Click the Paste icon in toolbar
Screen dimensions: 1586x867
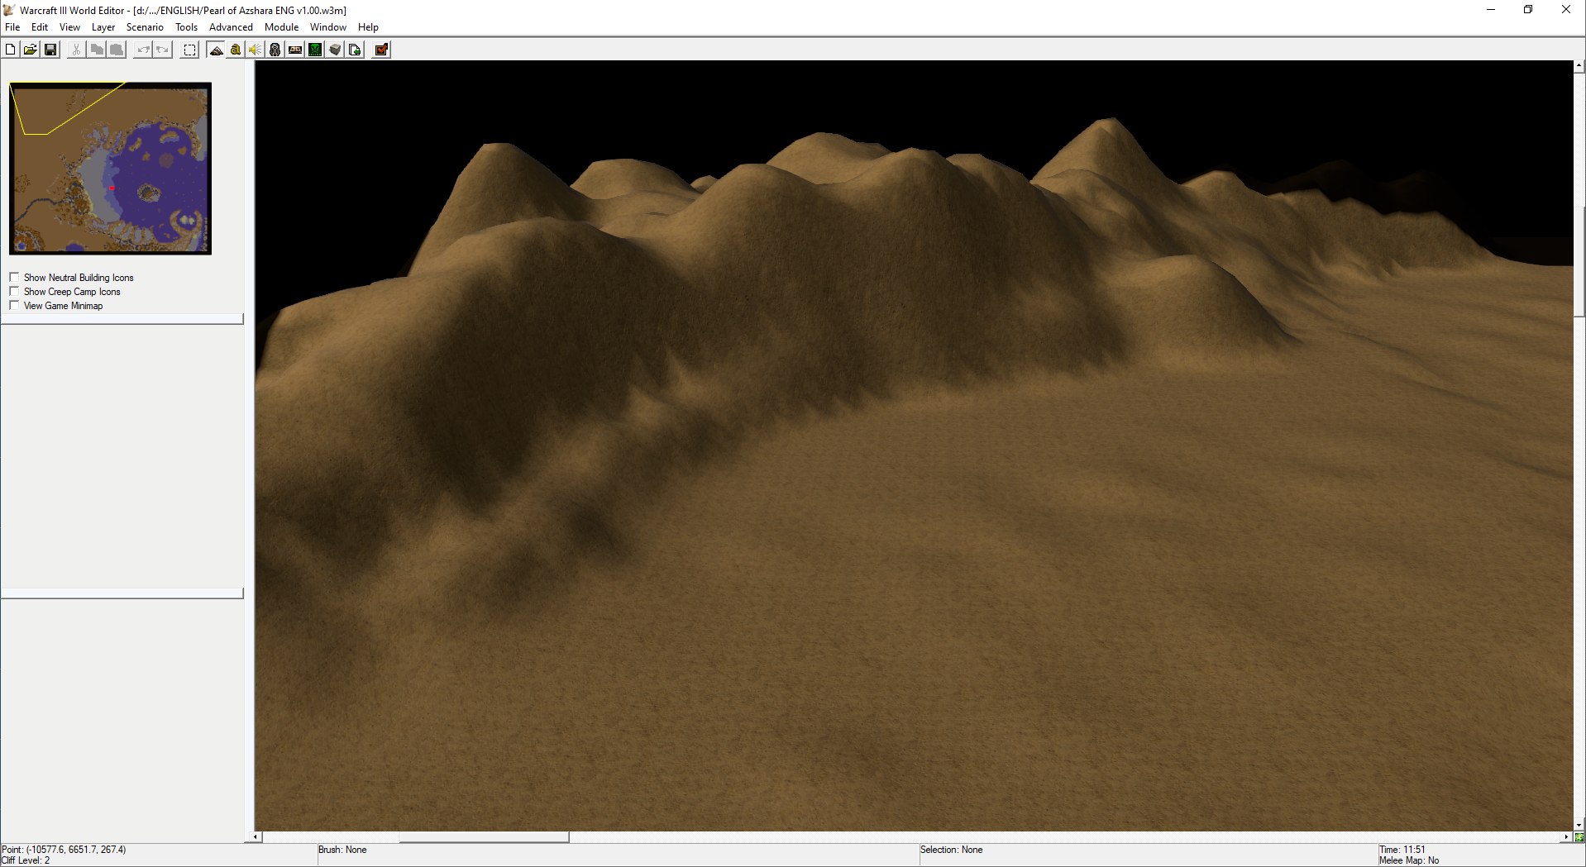coord(117,50)
